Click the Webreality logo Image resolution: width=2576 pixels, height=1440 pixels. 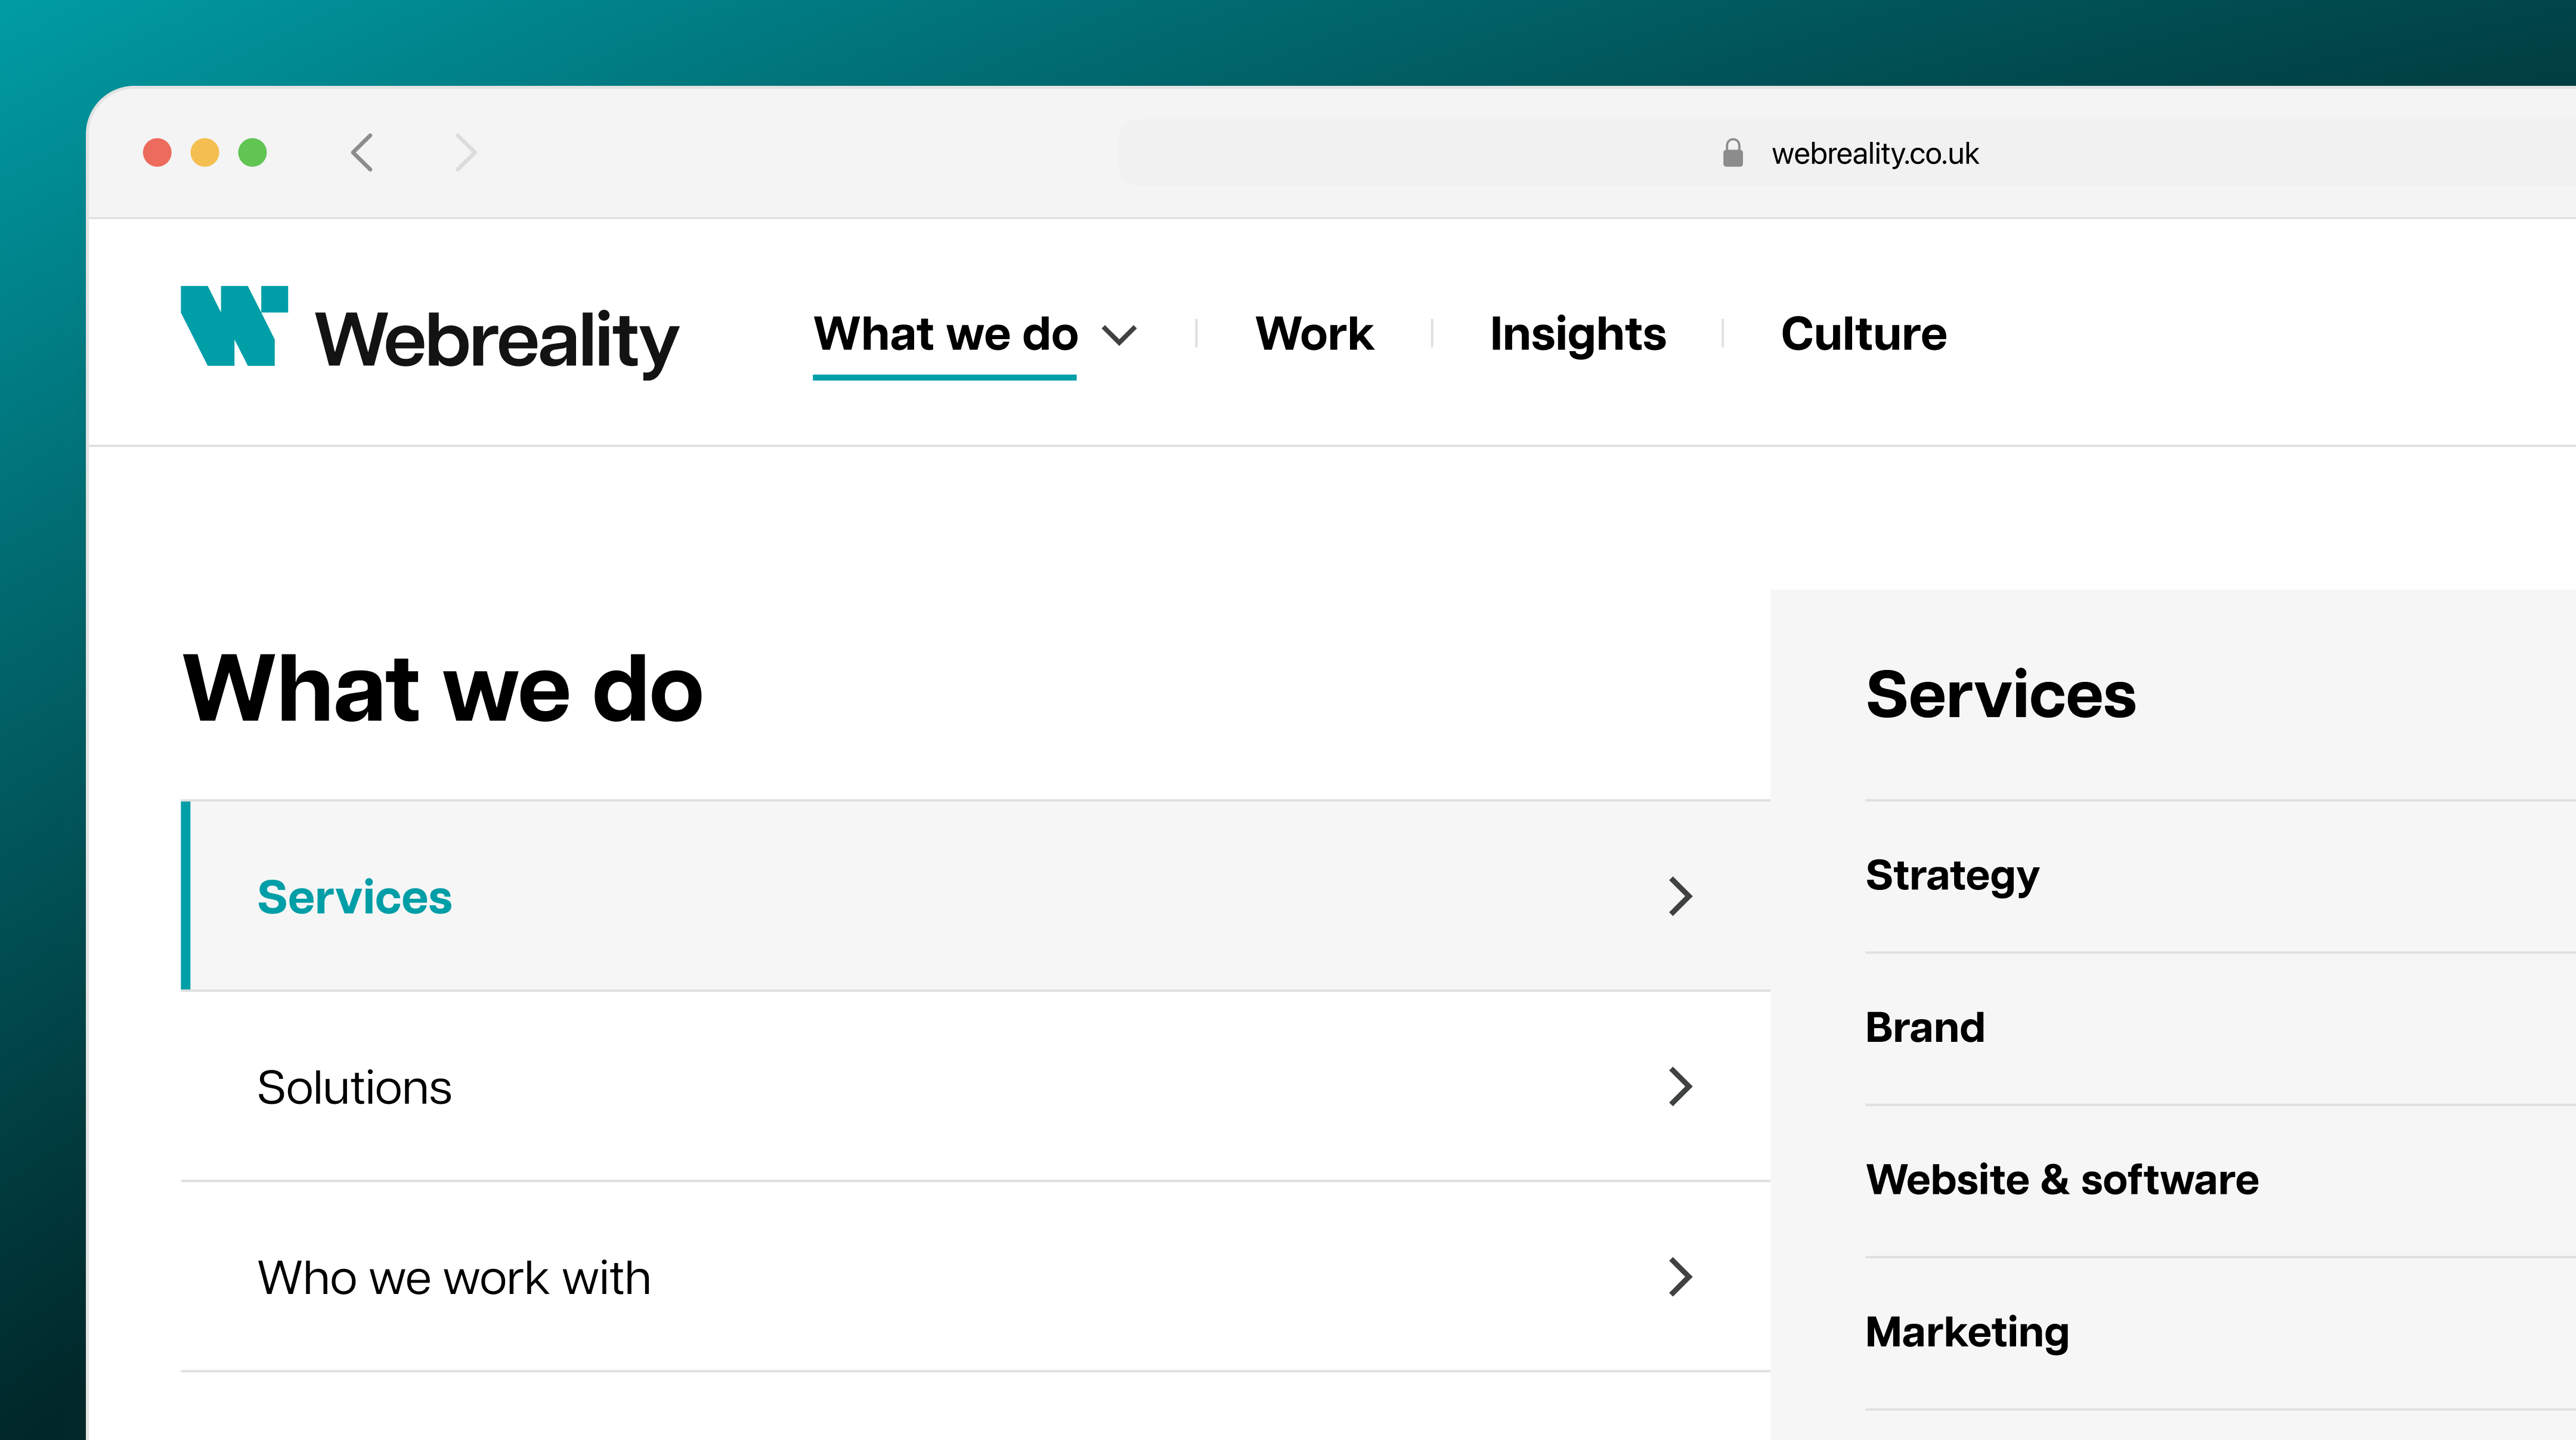(429, 334)
